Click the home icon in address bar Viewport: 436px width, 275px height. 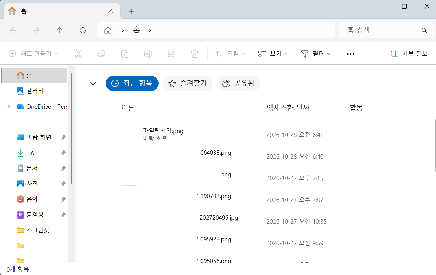tap(108, 30)
